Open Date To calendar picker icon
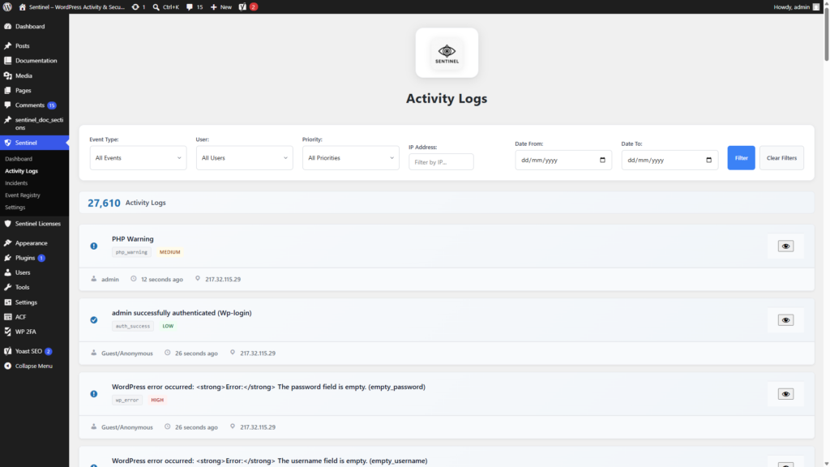The width and height of the screenshot is (830, 467). pyautogui.click(x=708, y=160)
